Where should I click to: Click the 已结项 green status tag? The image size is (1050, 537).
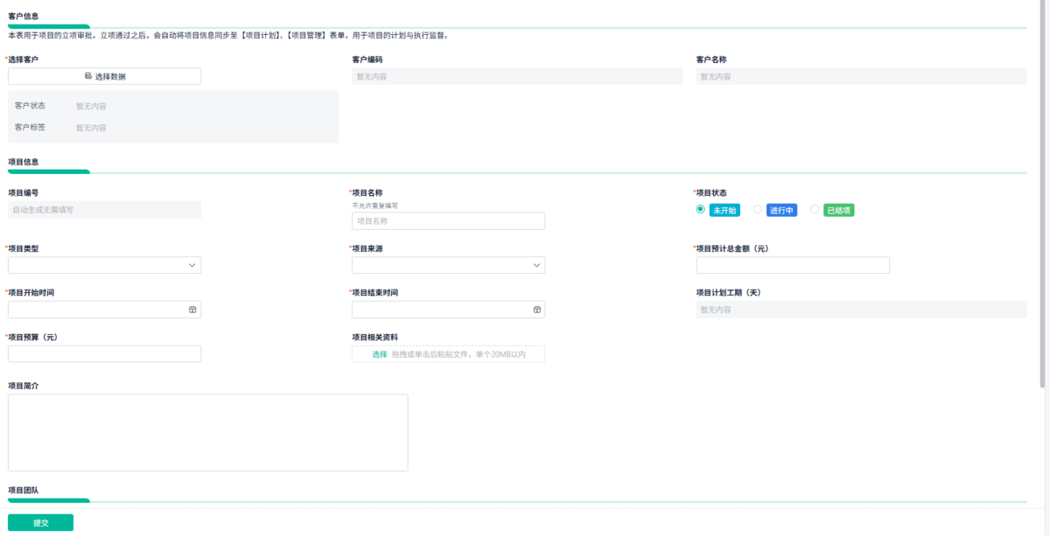839,210
